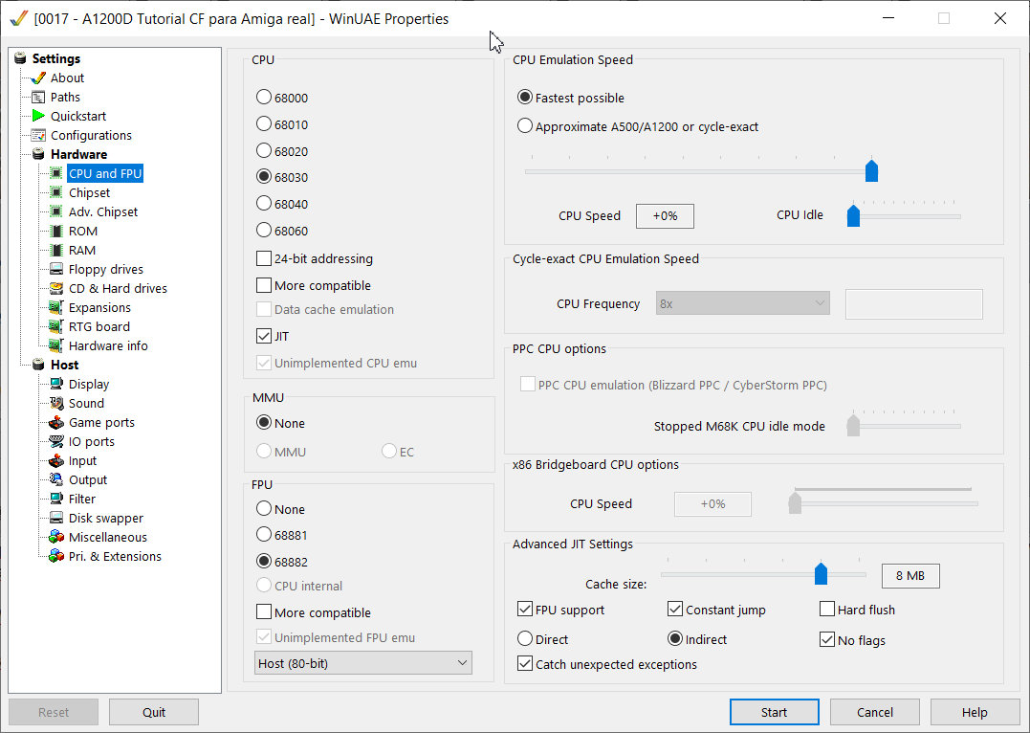Disable the JIT checkbox
This screenshot has height=733, width=1030.
coord(263,336)
